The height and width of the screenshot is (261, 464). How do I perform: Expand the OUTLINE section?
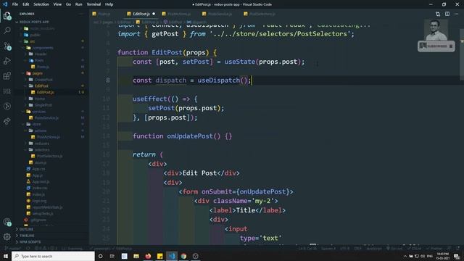coord(26,229)
